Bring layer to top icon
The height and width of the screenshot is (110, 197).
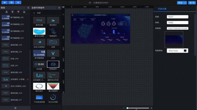click(18, 12)
